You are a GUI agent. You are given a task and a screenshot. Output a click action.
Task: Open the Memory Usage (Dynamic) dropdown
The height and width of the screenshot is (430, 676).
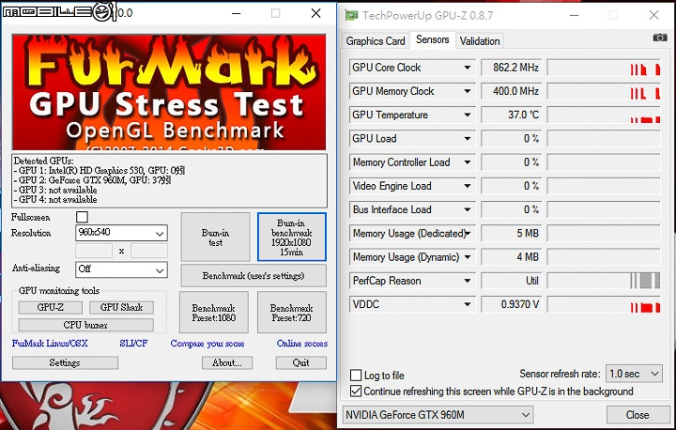point(467,257)
